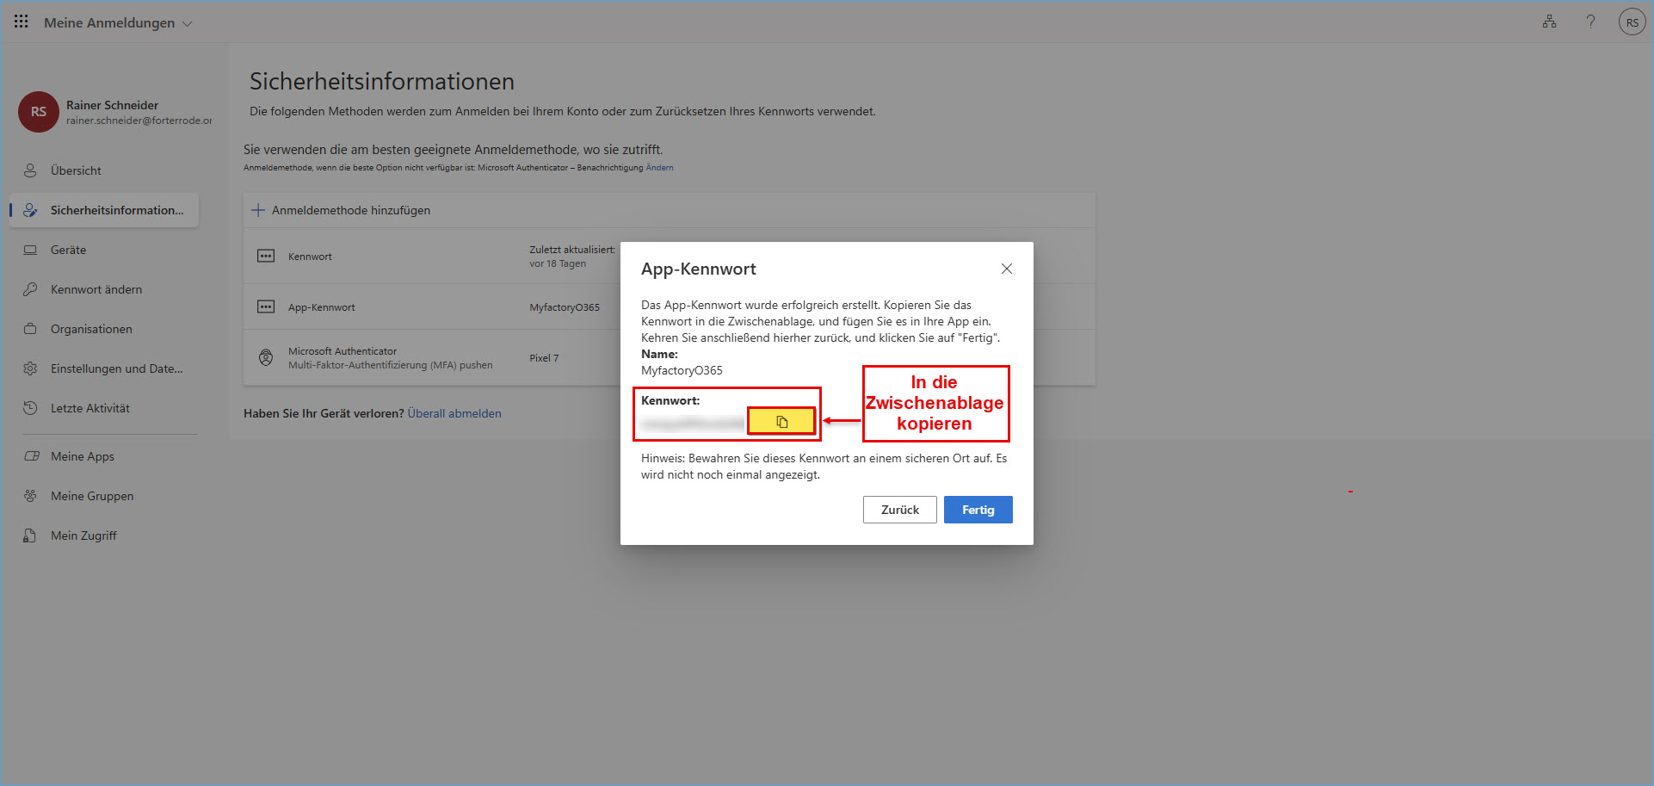Click the gear icon for Einstellungen

30,368
